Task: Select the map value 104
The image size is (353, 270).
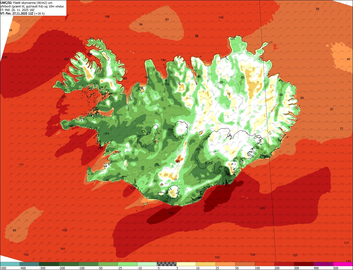Action: click(x=253, y=255)
